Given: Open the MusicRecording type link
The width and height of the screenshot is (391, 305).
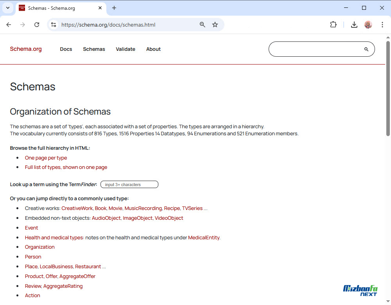Looking at the screenshot, I should tap(143, 208).
